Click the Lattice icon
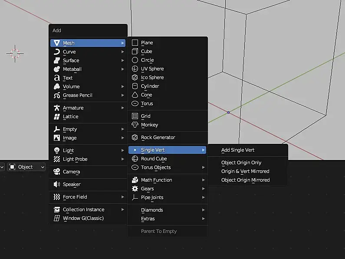The height and width of the screenshot is (259, 345). 57,116
